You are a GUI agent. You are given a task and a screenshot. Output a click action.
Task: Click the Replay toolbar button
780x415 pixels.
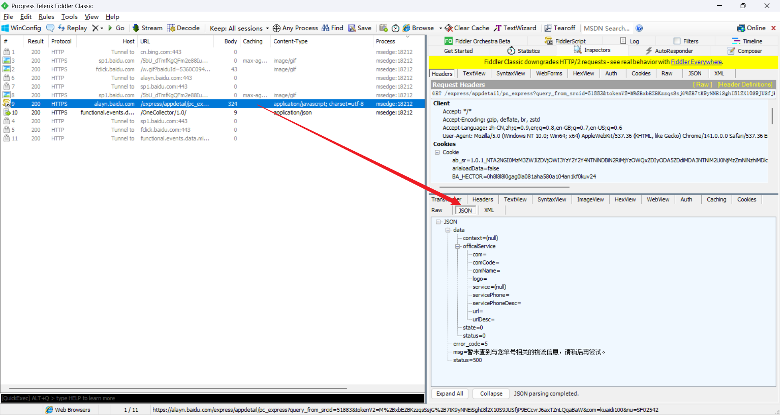72,28
